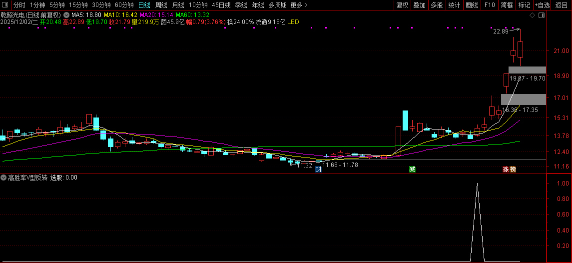The height and width of the screenshot is (263, 572).
Task: Switch to the 分时 view
Action: [19, 5]
